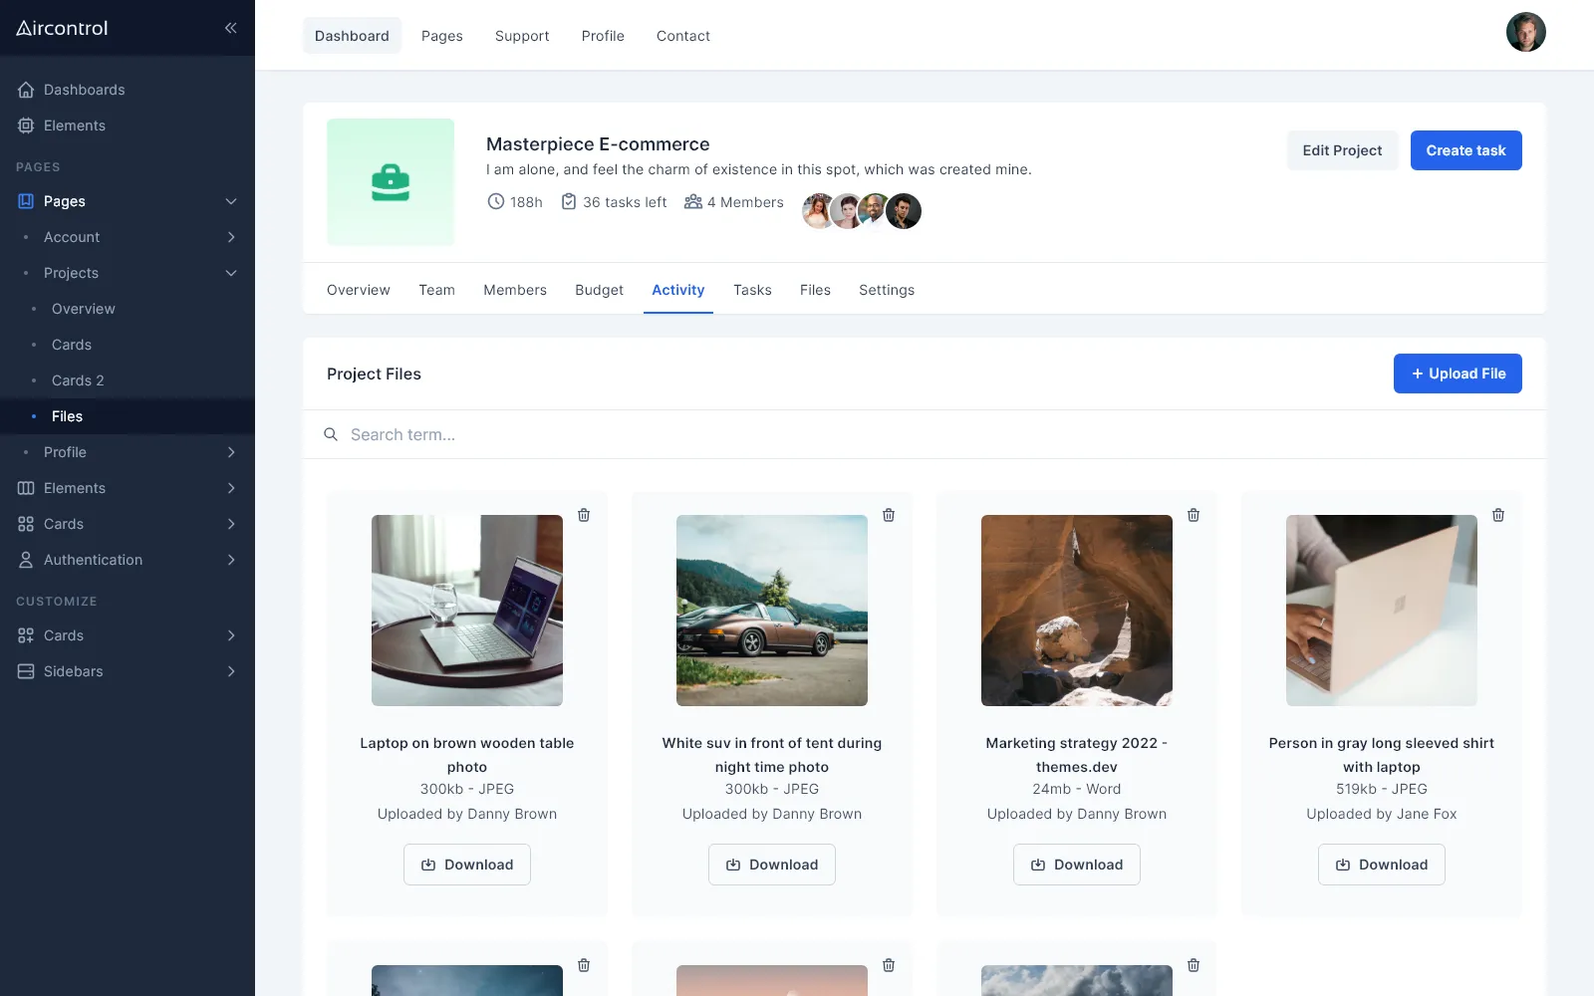Screen dimensions: 1594x996
Task: Open the Person with laptop photo thumbnail
Action: 1382,611
